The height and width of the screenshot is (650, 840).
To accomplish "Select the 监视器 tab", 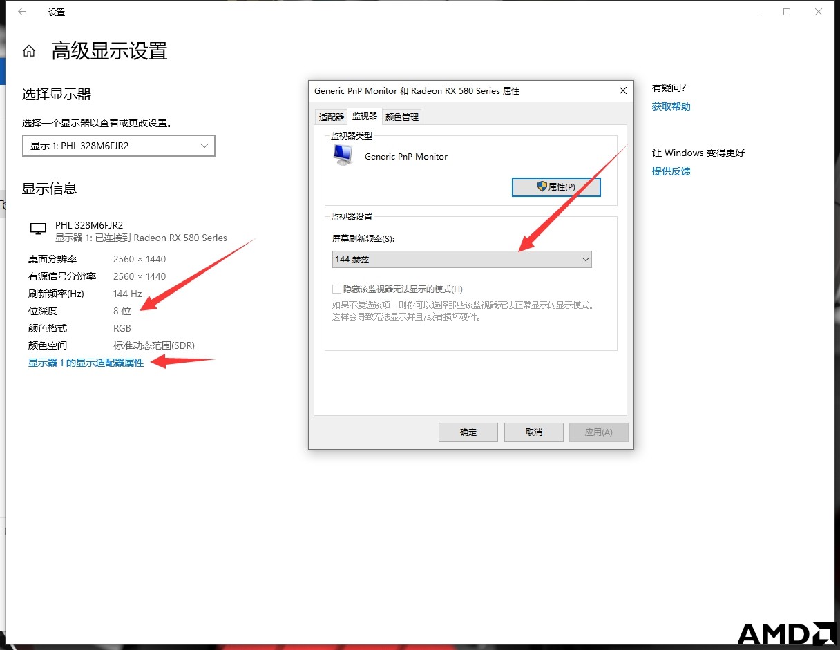I will pos(364,116).
